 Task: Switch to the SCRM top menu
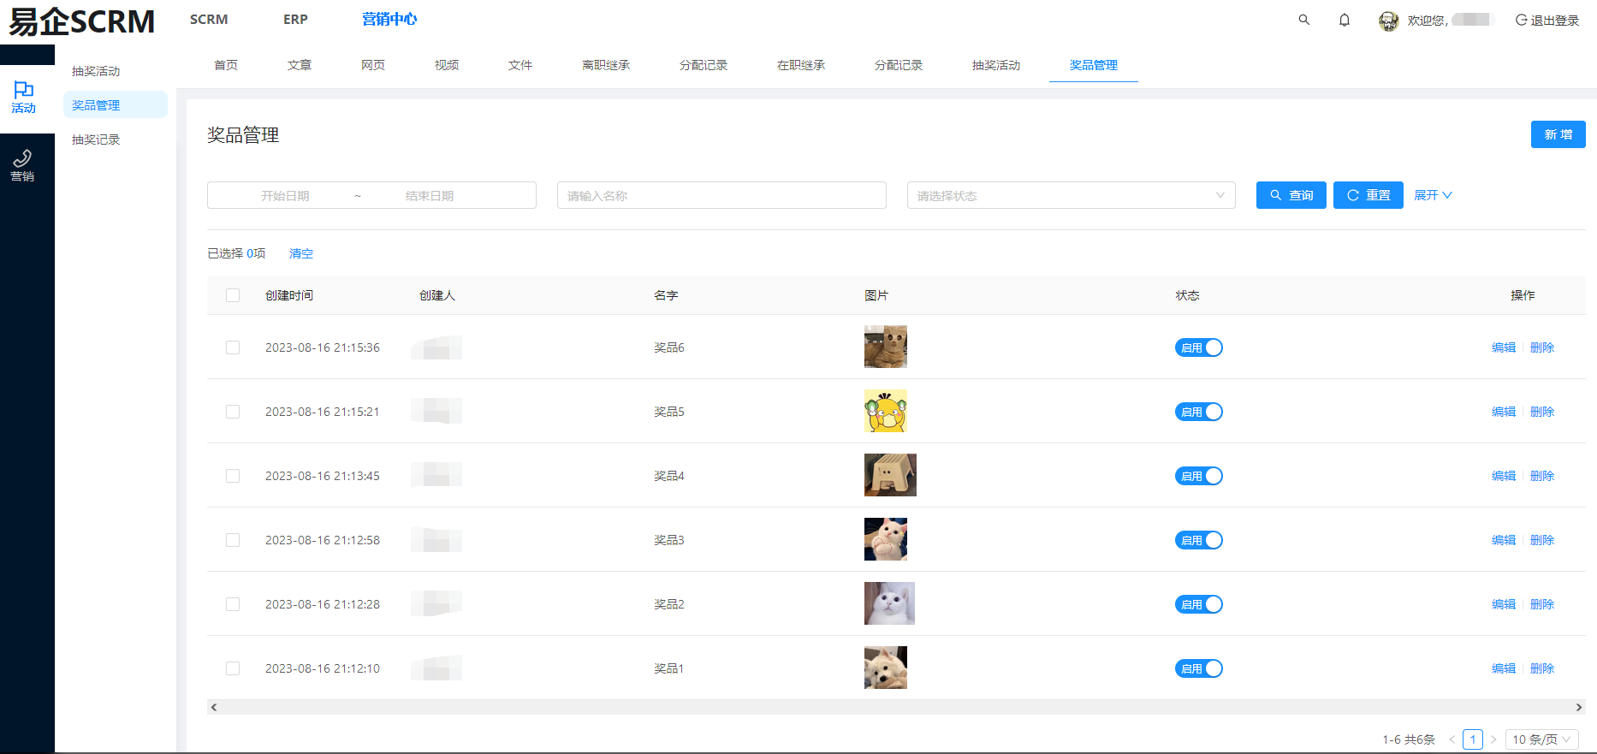coord(209,19)
